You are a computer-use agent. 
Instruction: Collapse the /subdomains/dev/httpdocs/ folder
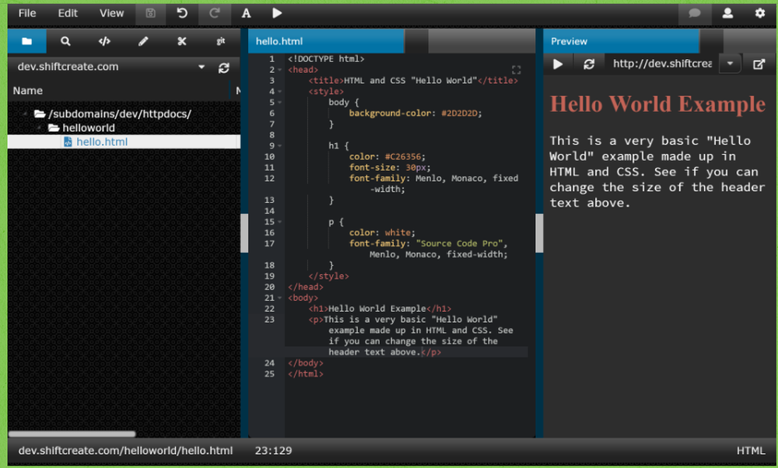[25, 114]
